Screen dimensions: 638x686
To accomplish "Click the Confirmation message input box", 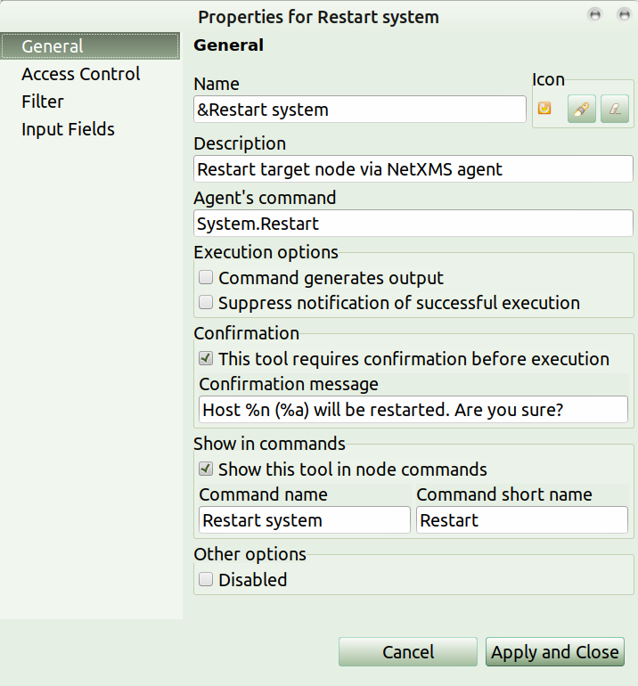I will tap(413, 410).
